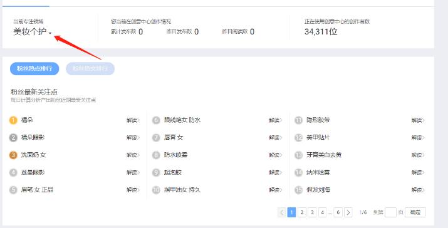The height and width of the screenshot is (228, 448).
Task: Open 解读 for 起泡胶
Action: 276,173
